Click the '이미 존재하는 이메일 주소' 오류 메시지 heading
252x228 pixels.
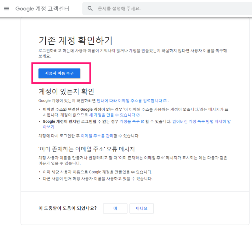(87, 149)
